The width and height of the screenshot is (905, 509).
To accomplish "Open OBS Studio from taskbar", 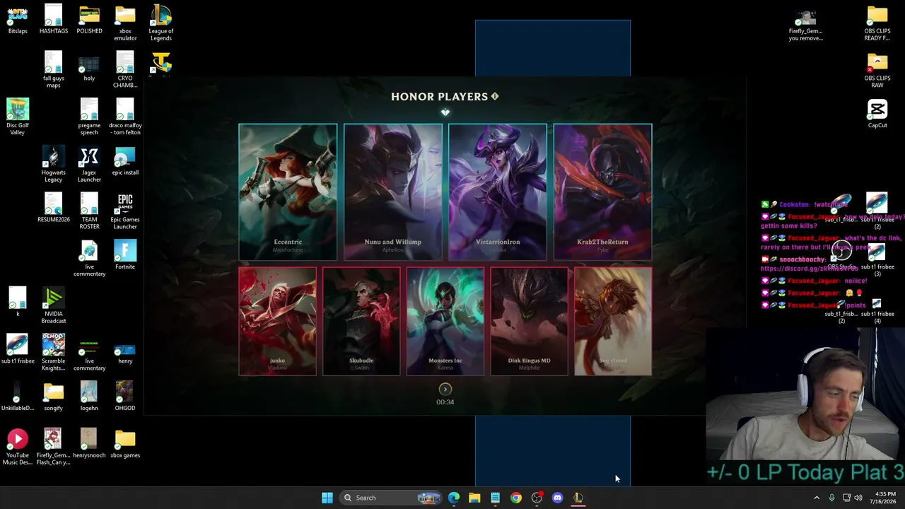I will tap(537, 498).
